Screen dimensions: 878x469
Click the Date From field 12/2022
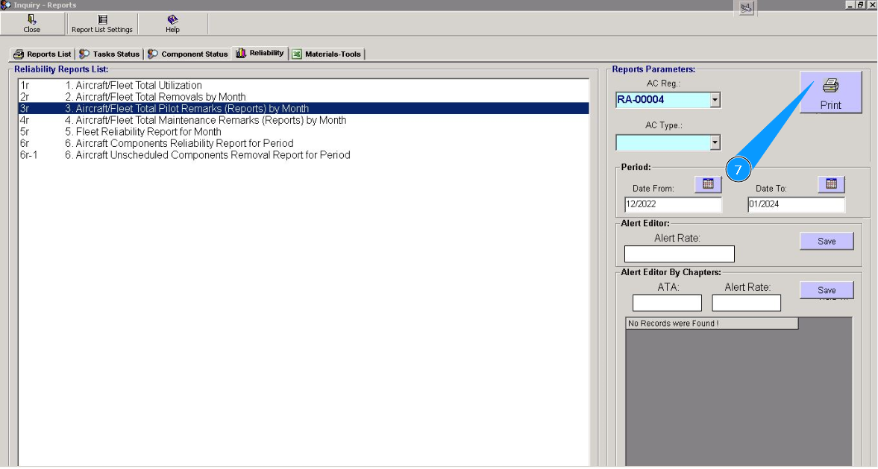pyautogui.click(x=673, y=204)
